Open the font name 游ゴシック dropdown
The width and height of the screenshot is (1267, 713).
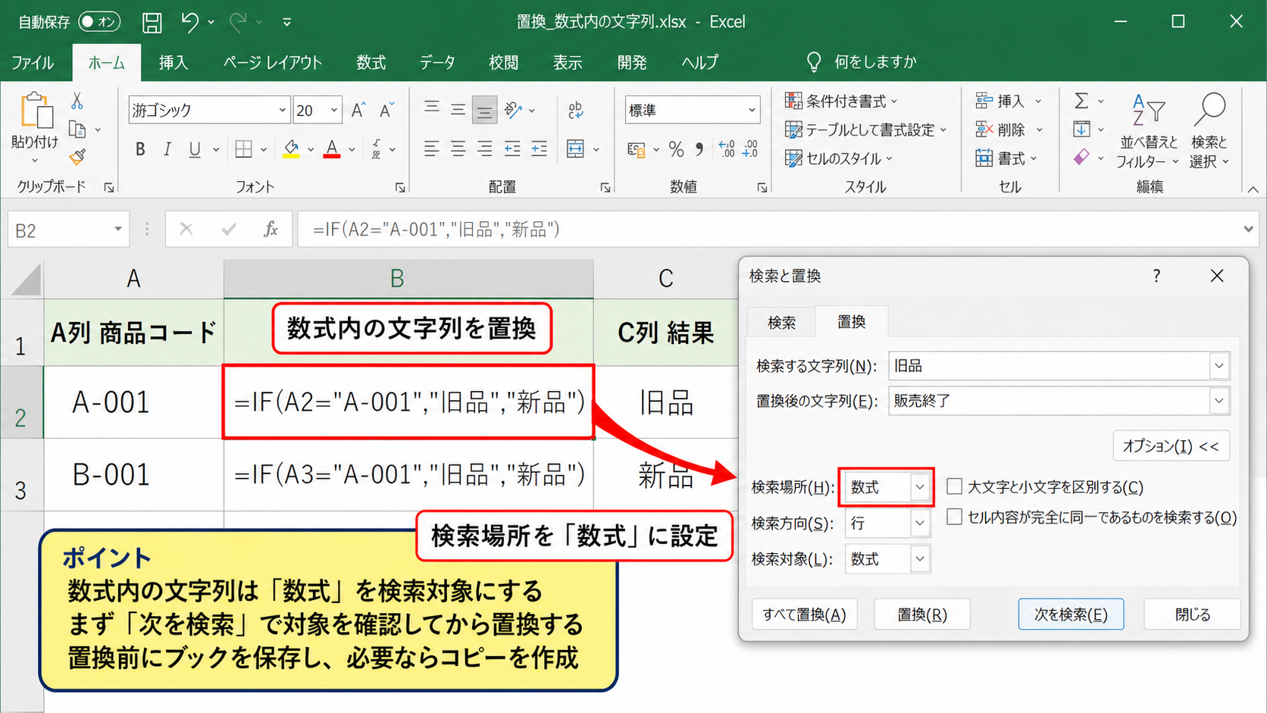tap(282, 111)
